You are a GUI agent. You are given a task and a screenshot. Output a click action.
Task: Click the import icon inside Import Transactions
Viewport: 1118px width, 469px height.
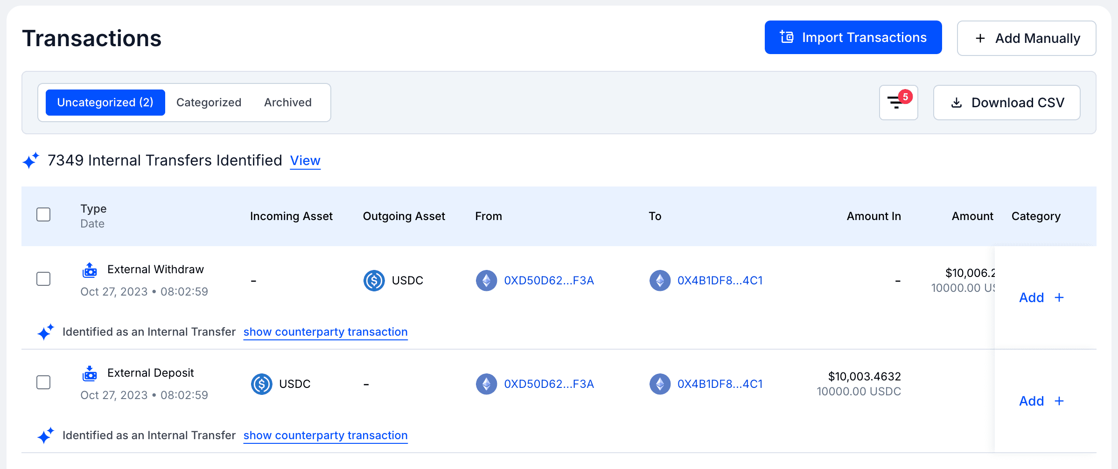tap(786, 37)
